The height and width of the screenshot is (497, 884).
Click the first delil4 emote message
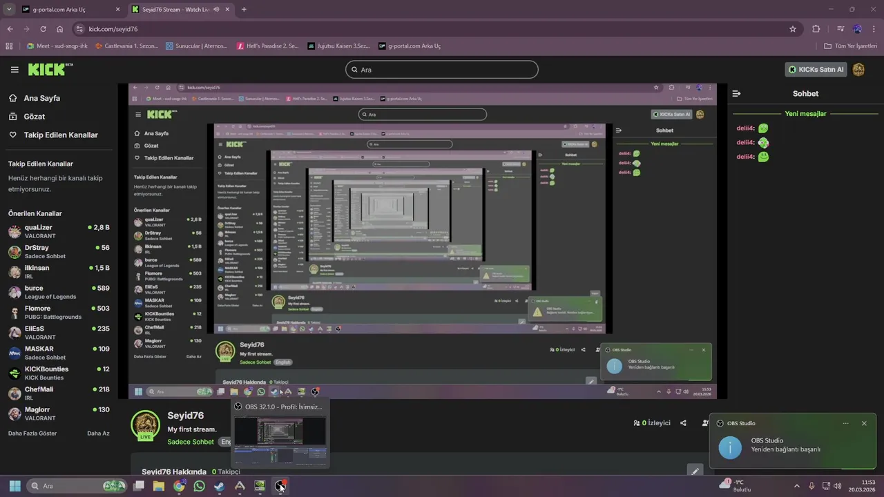(753, 128)
